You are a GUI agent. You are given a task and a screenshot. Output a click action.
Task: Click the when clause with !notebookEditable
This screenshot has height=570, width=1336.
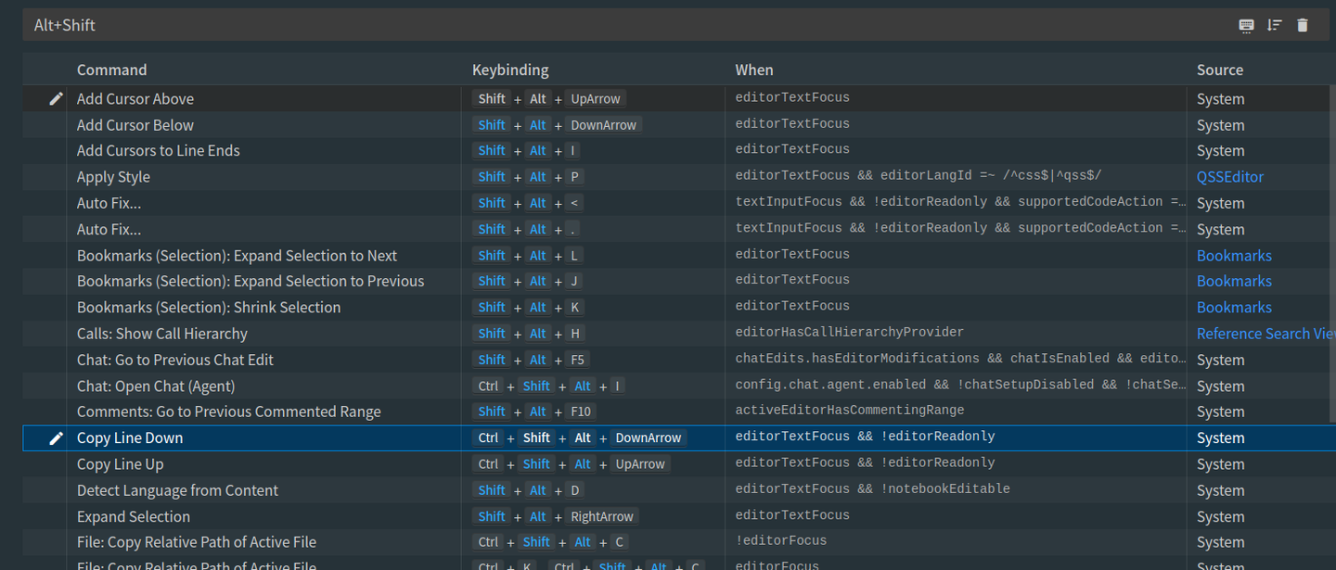click(873, 488)
